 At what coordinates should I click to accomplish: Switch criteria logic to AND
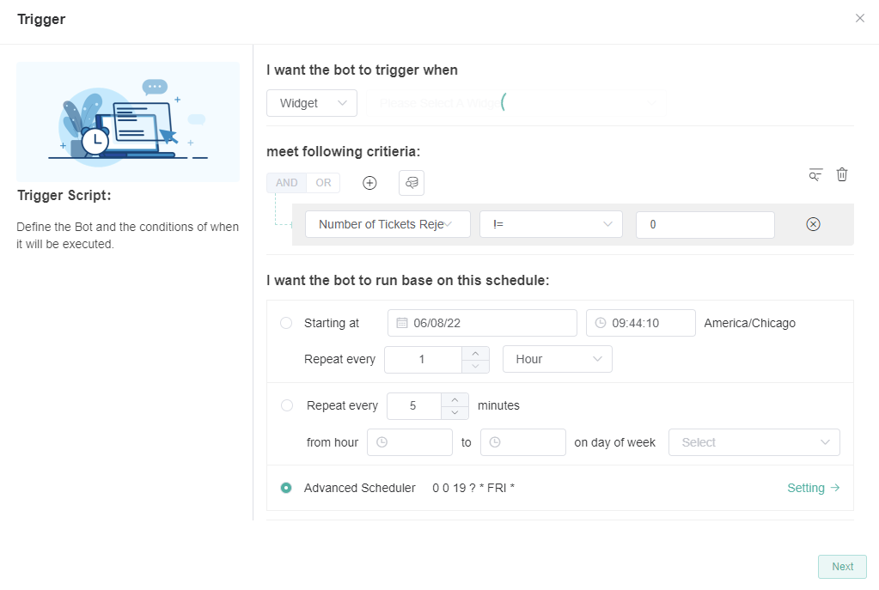tap(286, 183)
